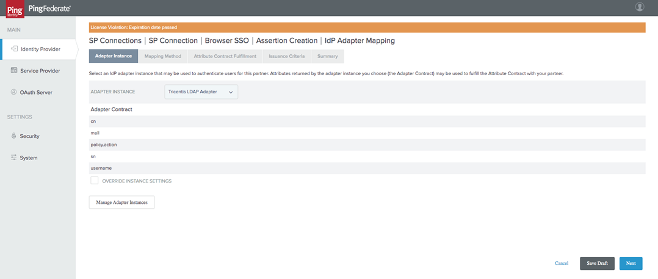Click the System sliders icon

tap(13, 158)
